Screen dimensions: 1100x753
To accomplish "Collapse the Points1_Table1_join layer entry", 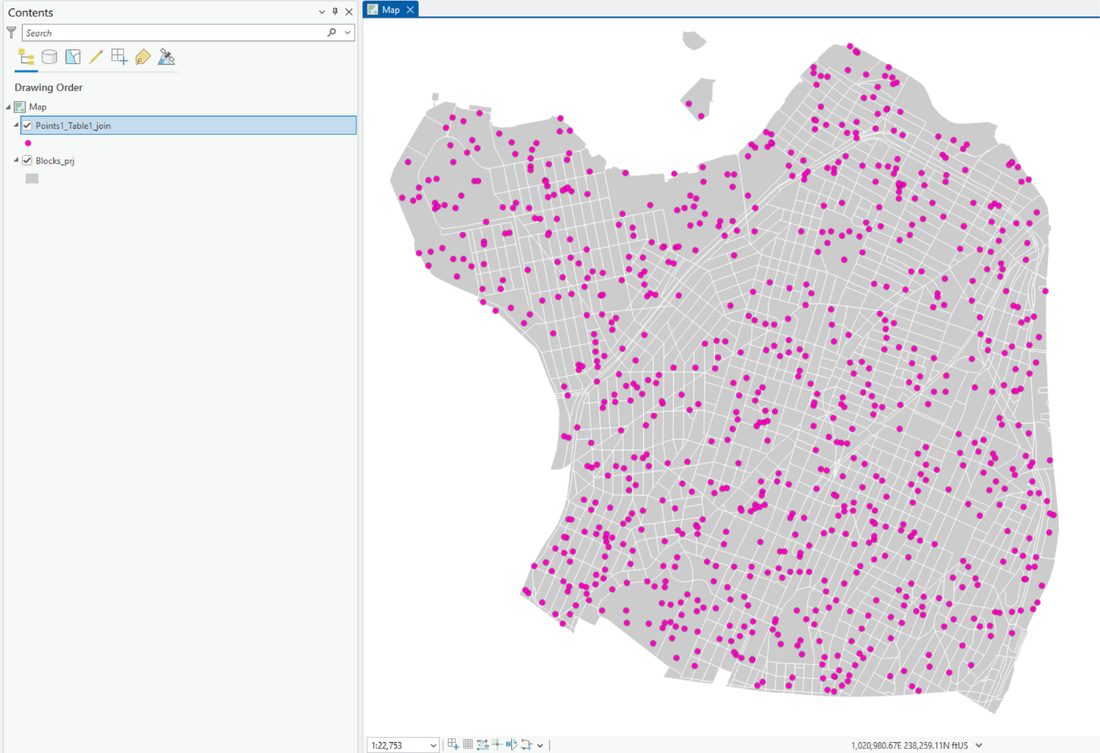I will pyautogui.click(x=15, y=125).
